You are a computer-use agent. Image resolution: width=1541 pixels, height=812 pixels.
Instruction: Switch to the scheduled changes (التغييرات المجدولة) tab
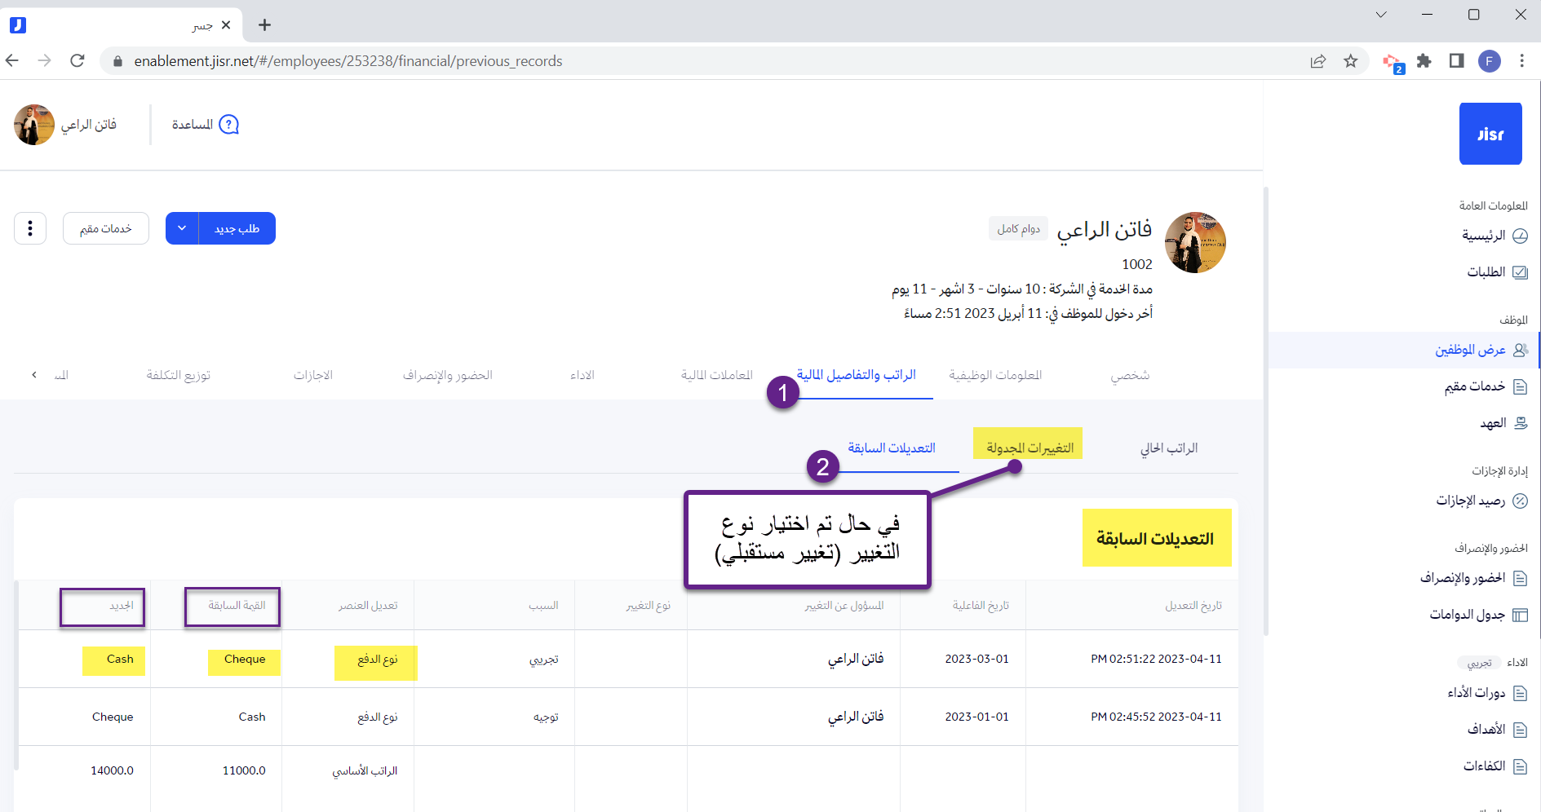click(x=1030, y=448)
